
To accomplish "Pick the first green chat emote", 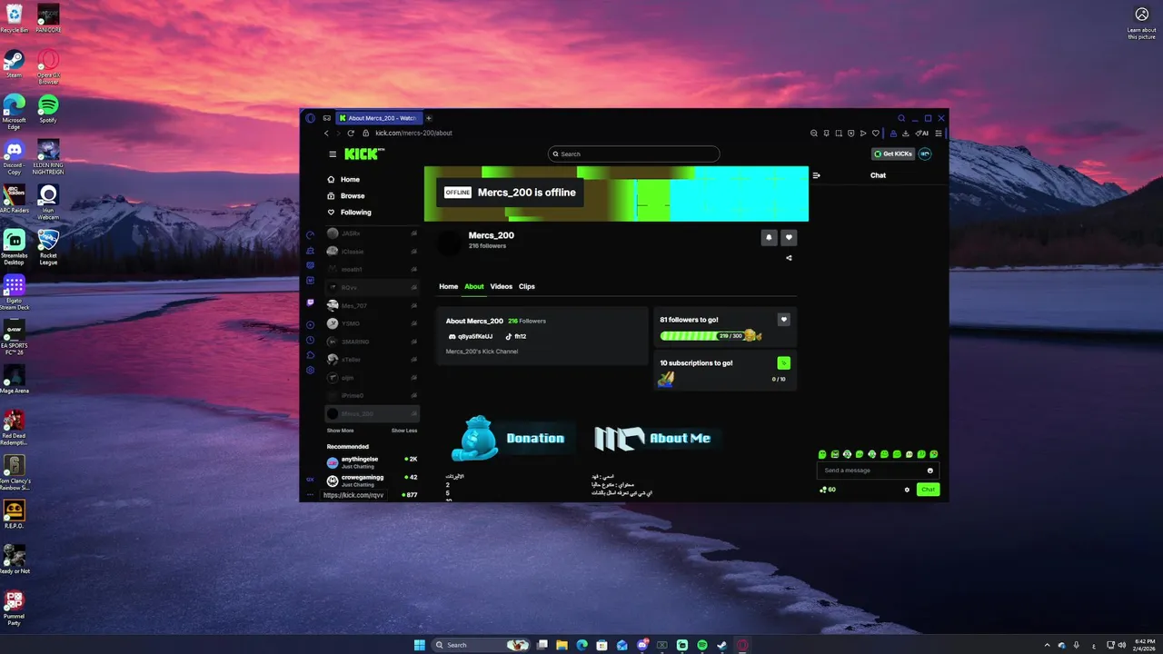I will click(x=822, y=454).
